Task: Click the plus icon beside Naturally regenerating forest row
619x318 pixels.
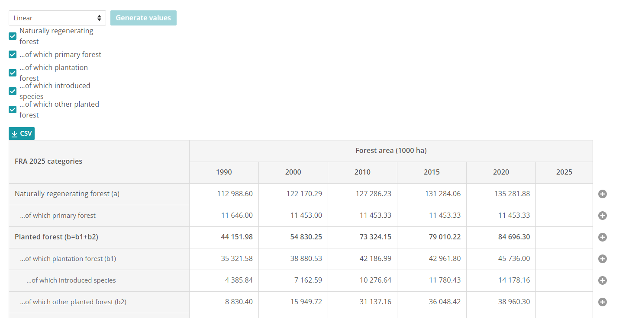Action: pos(602,194)
